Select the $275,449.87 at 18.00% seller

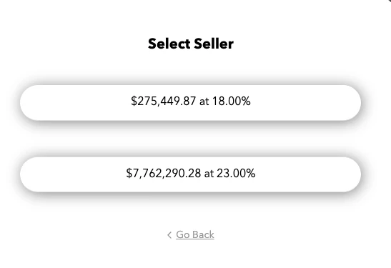[191, 102]
